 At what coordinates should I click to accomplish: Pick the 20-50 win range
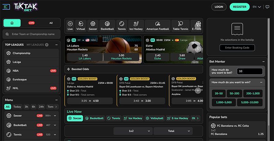click(219, 93)
